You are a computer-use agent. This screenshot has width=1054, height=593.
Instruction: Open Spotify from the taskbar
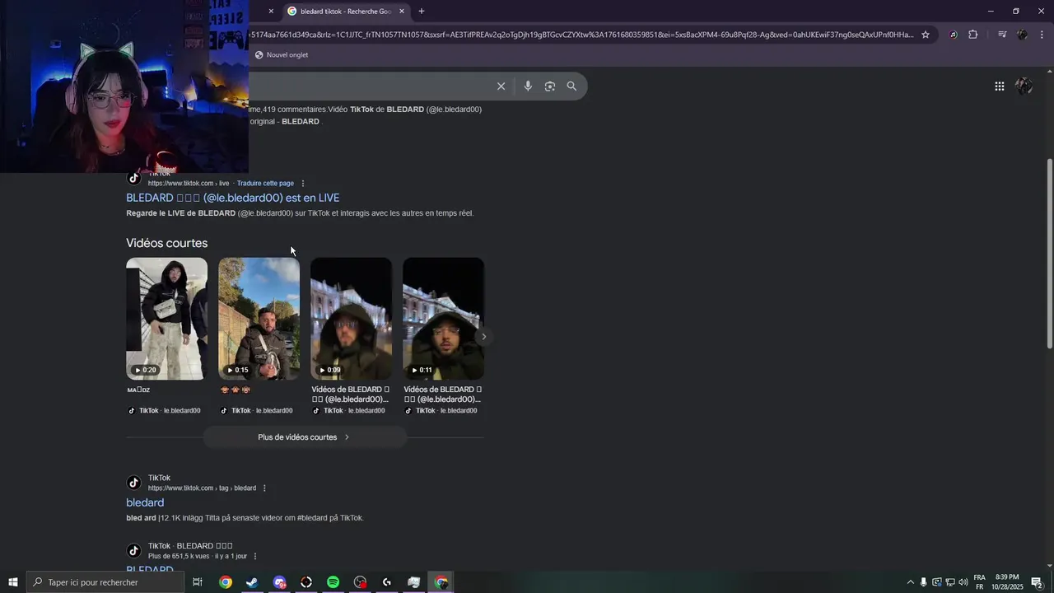click(333, 582)
